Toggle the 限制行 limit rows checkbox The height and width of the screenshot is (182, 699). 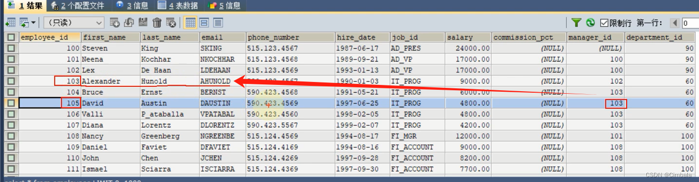point(604,23)
